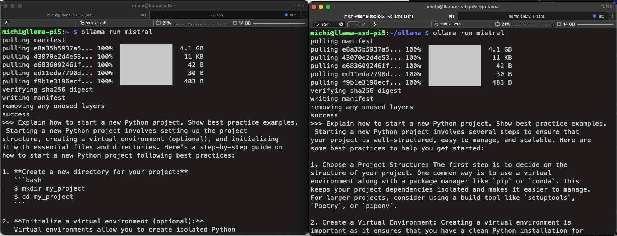
Task: Click the git branch icon in right terminal status bar
Action: pos(376,24)
